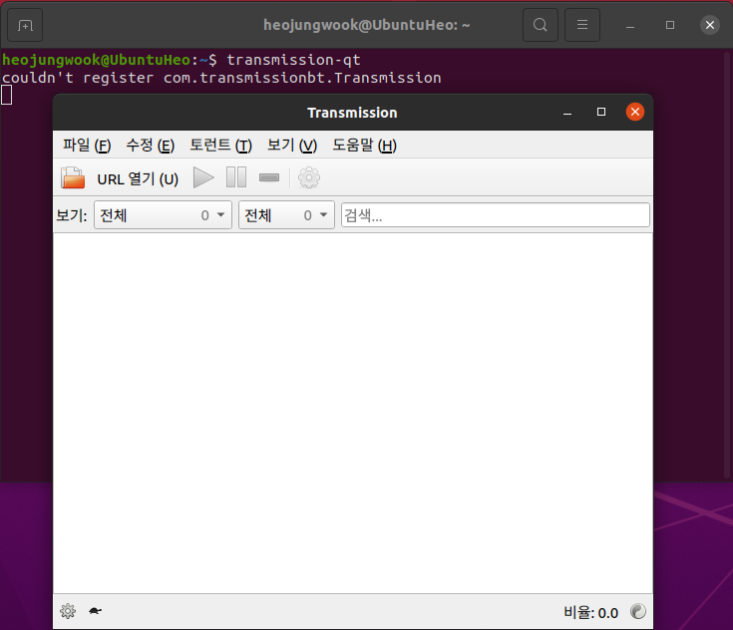Close the terminal window
The width and height of the screenshot is (733, 630).
tap(710, 25)
